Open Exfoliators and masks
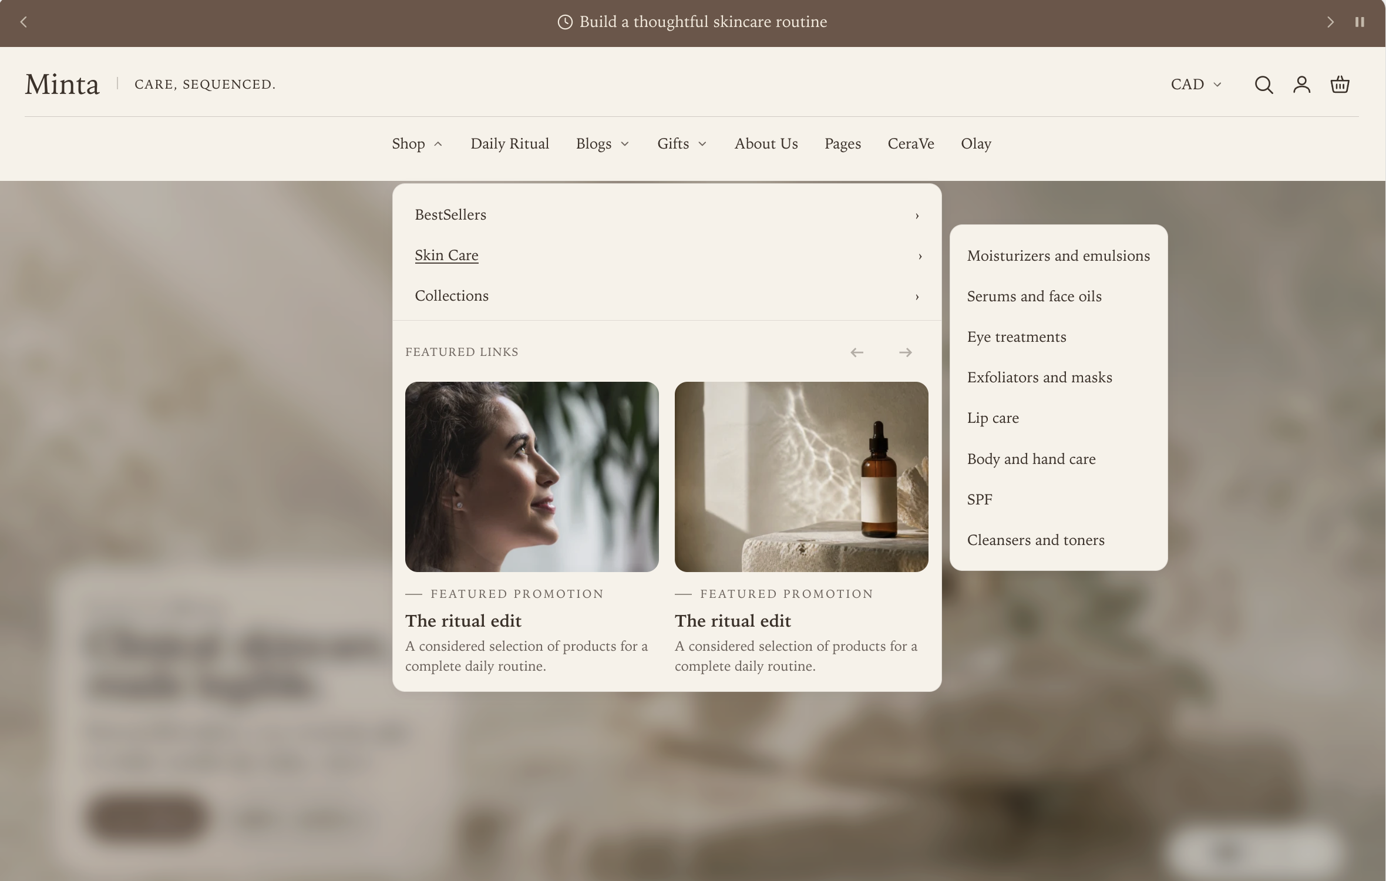Viewport: 1386px width, 881px height. coord(1039,378)
